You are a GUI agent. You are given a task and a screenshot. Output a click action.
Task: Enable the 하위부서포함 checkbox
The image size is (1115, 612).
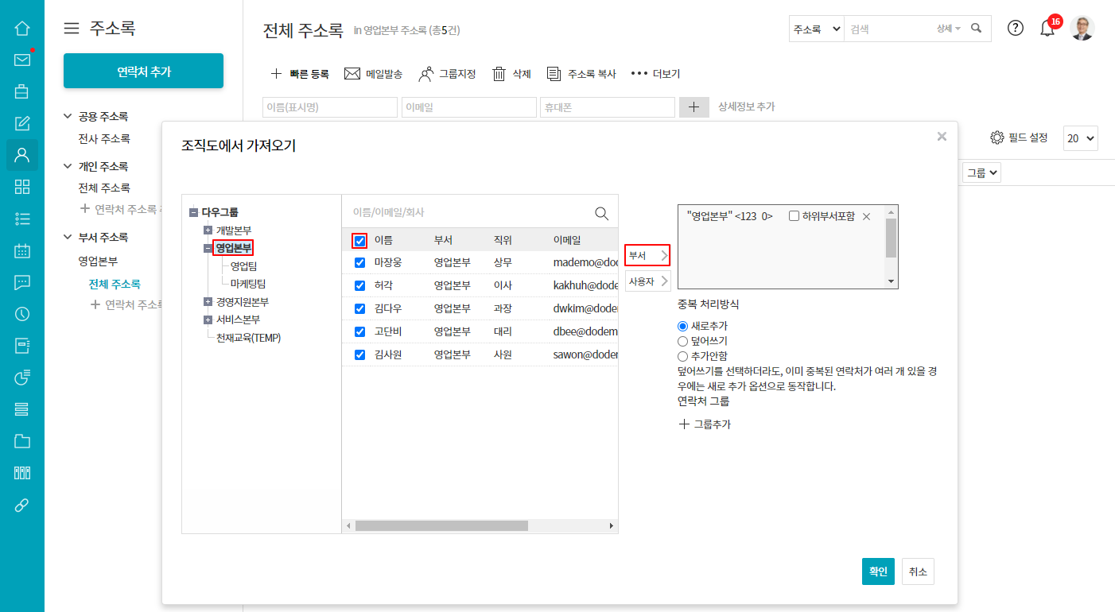794,216
